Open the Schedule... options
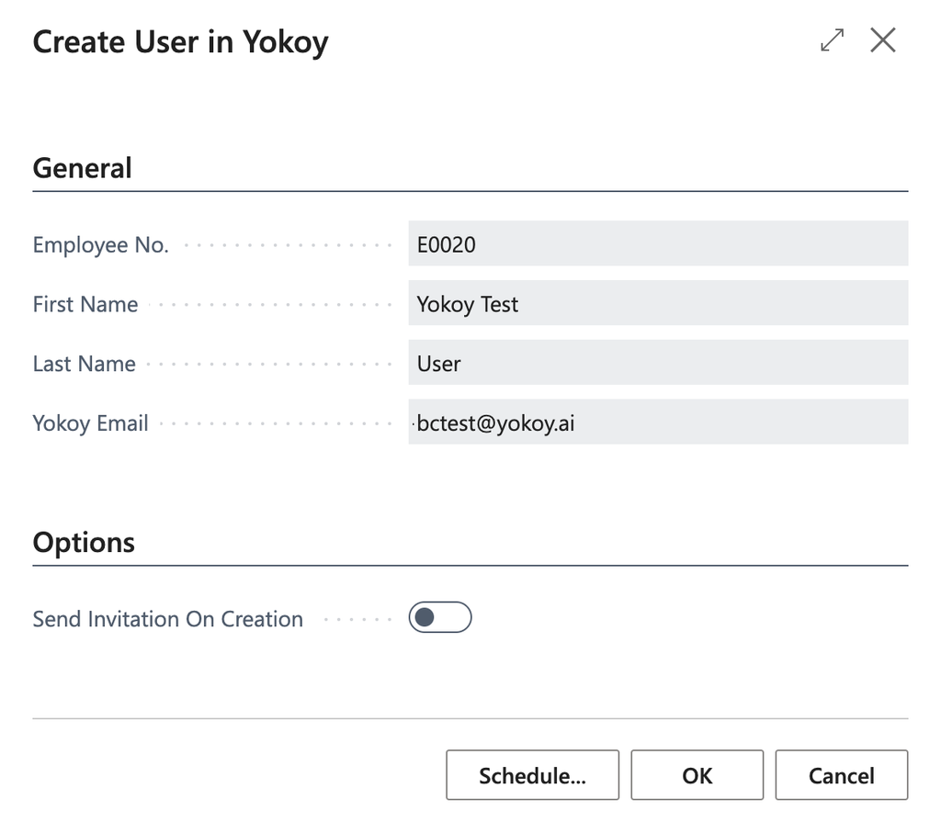This screenshot has width=941, height=833. (x=532, y=775)
